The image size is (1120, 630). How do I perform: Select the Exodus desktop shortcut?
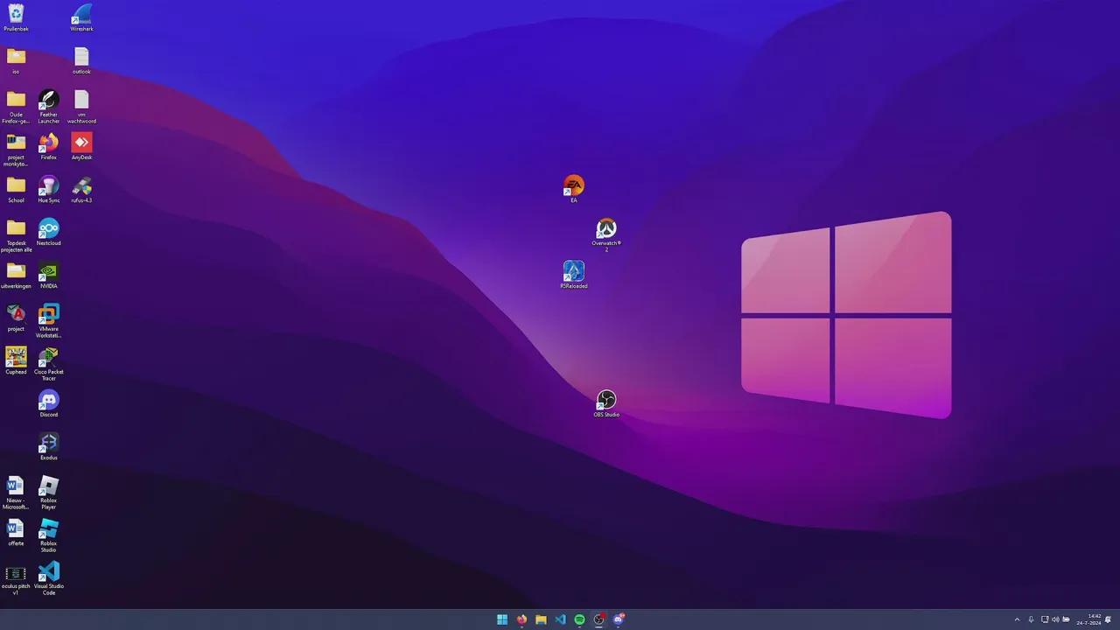(x=49, y=446)
